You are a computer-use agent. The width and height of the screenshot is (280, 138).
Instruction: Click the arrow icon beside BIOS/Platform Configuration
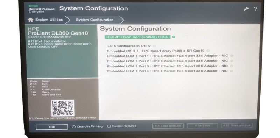174,37
